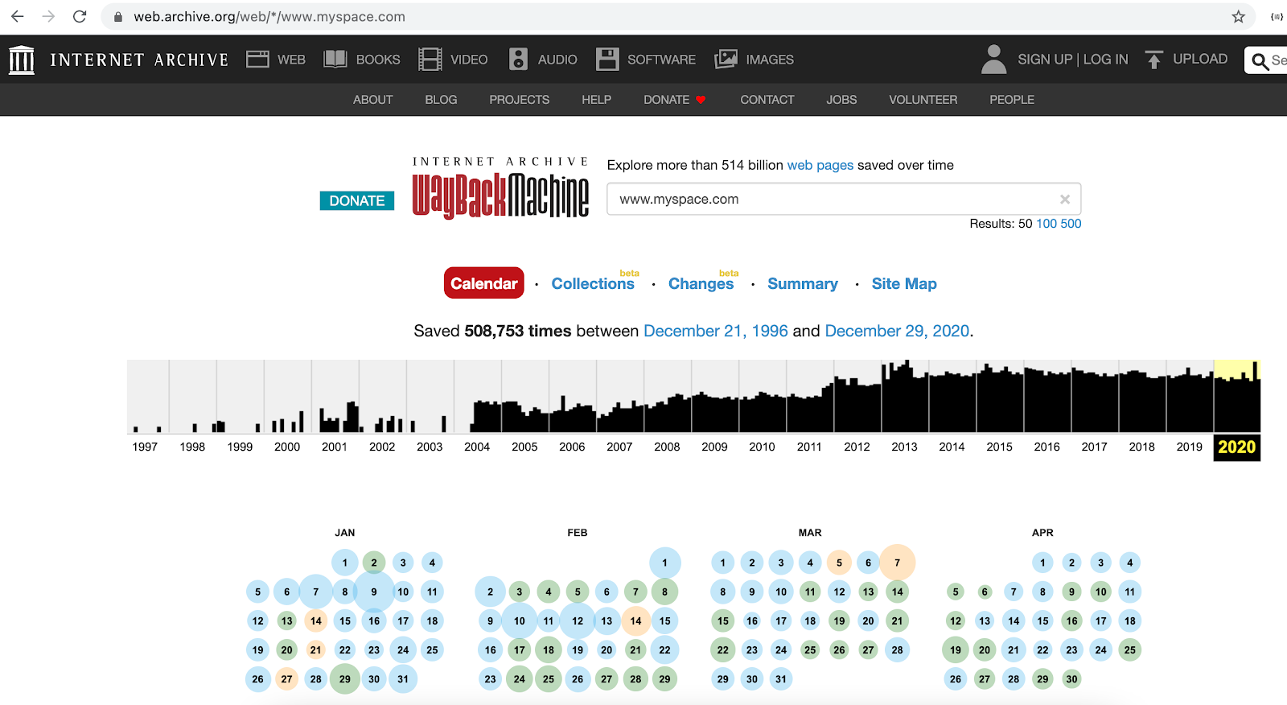Open the HELP menu item
The height and width of the screenshot is (705, 1287).
(x=596, y=100)
